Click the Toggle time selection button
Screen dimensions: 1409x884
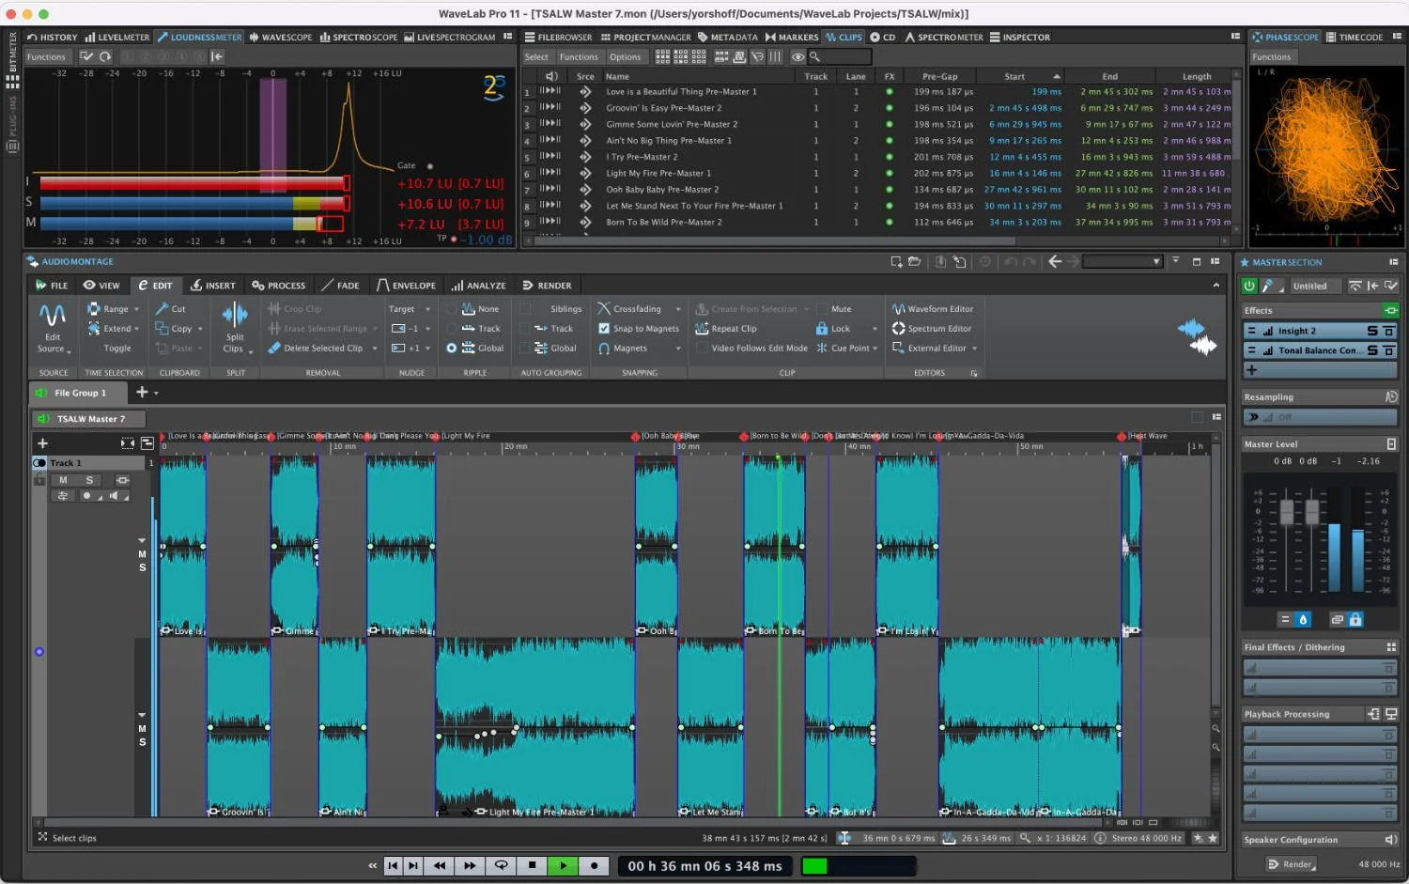click(x=117, y=349)
